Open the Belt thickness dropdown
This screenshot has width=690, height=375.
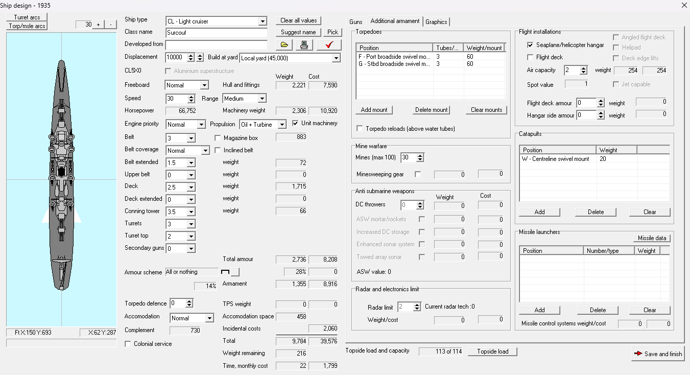click(x=191, y=138)
